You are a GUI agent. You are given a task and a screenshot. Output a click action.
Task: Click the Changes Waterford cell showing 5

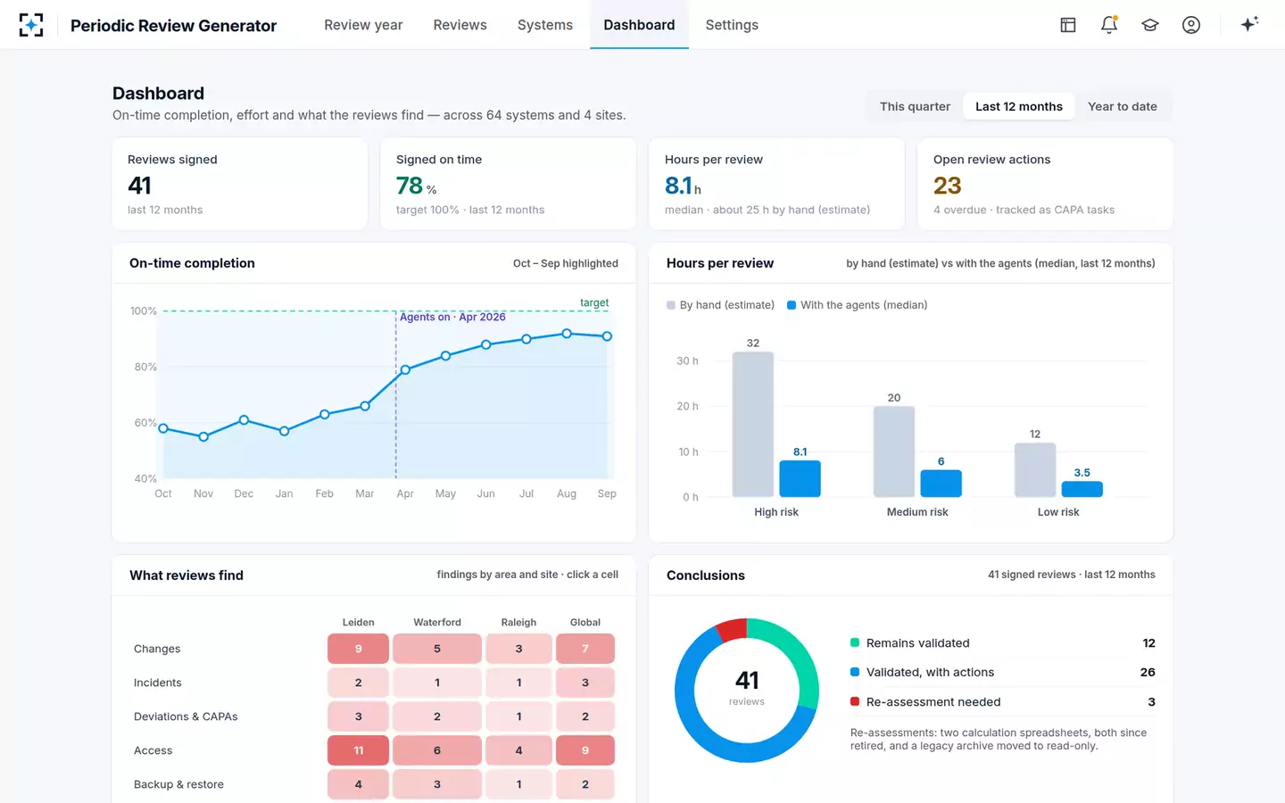pyautogui.click(x=437, y=649)
